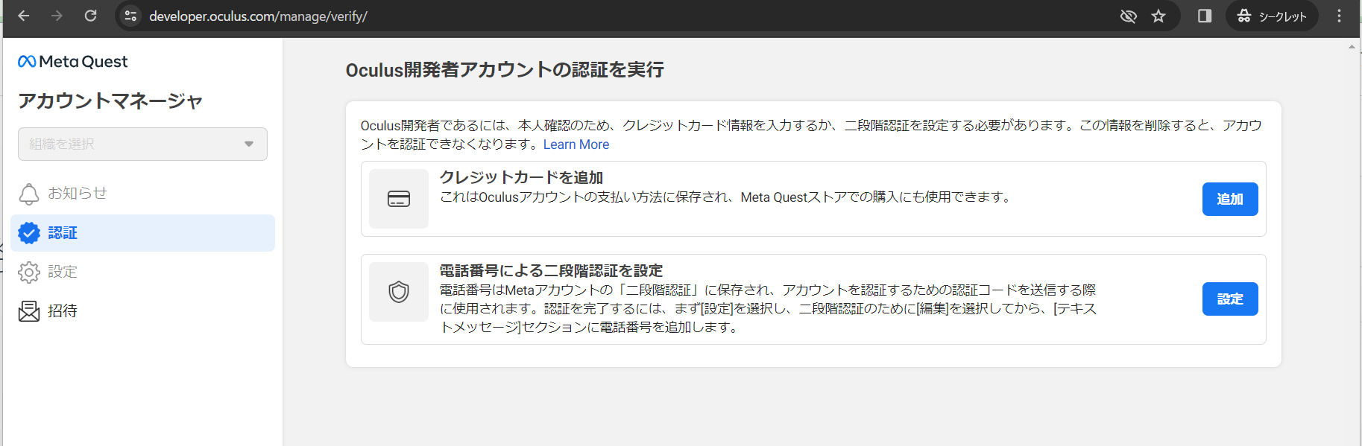Click the gear icon for 設定
Image resolution: width=1362 pixels, height=446 pixels.
28,273
